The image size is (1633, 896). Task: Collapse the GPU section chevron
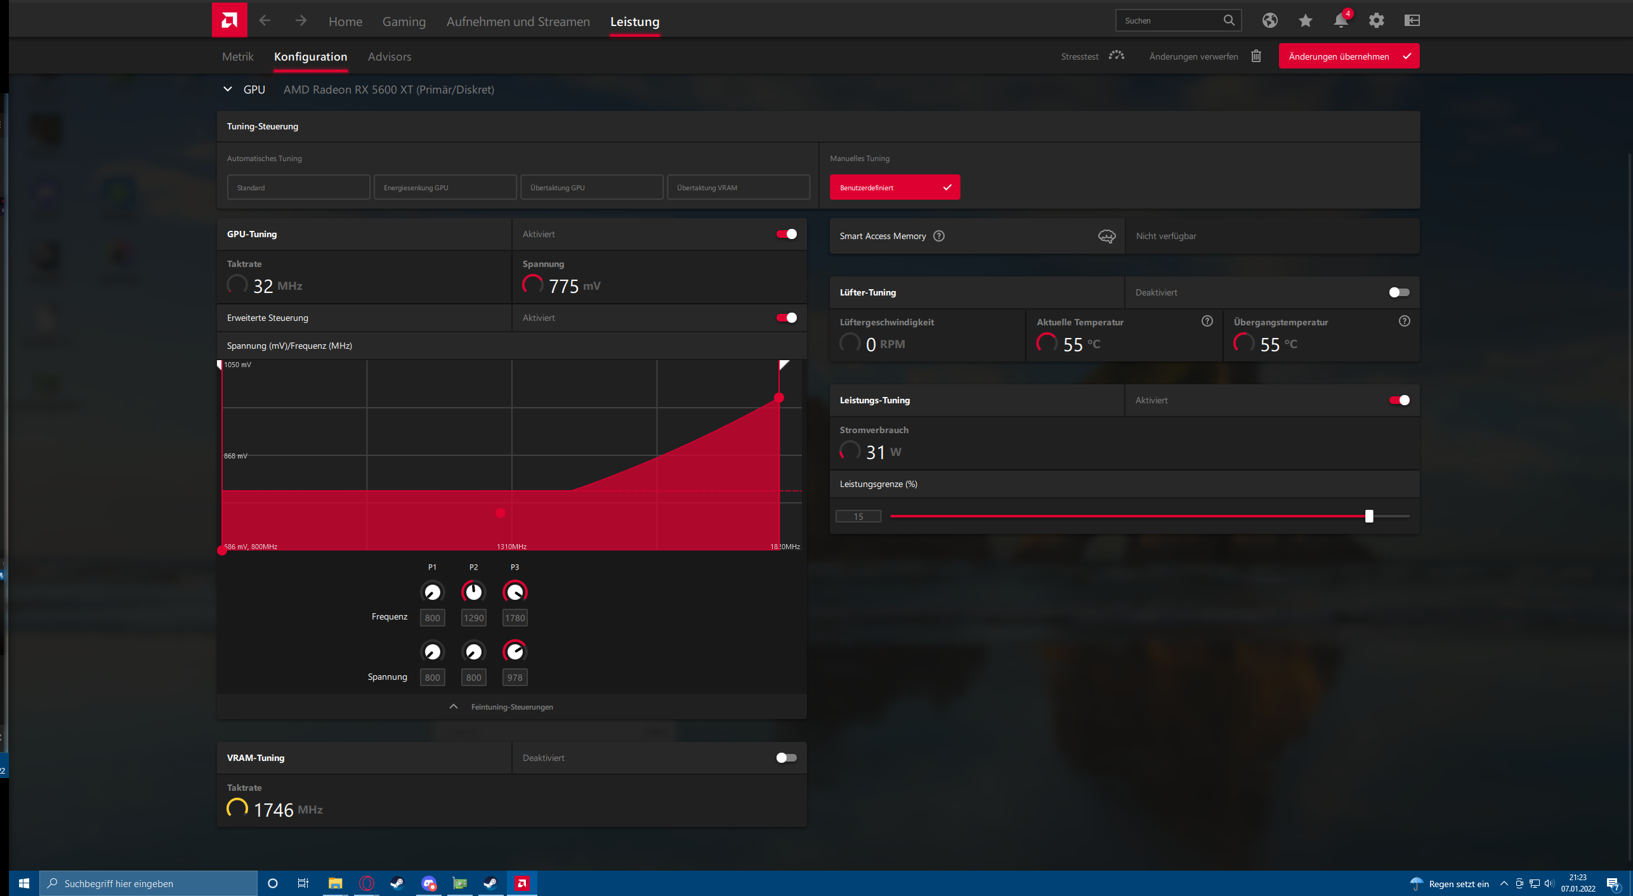pos(228,89)
